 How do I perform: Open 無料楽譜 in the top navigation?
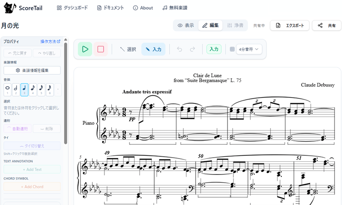(175, 8)
